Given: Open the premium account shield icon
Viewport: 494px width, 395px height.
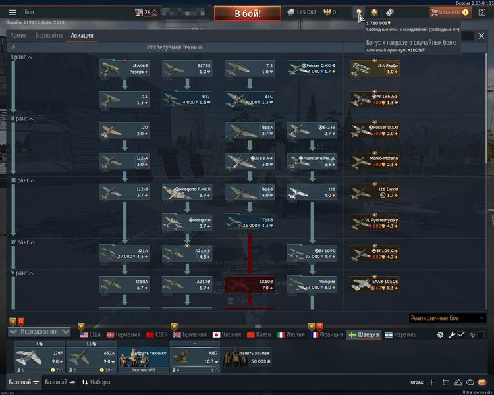Looking at the screenshot, I should 373,12.
